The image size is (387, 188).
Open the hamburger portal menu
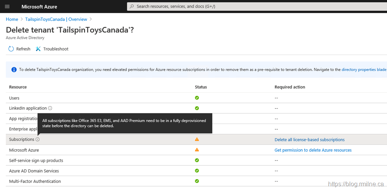7,7
